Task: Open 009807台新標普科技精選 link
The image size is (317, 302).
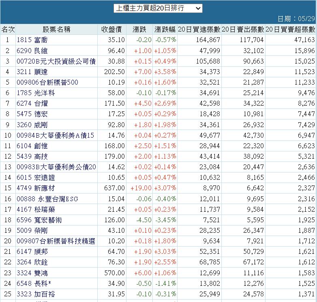Action: (x=56, y=241)
